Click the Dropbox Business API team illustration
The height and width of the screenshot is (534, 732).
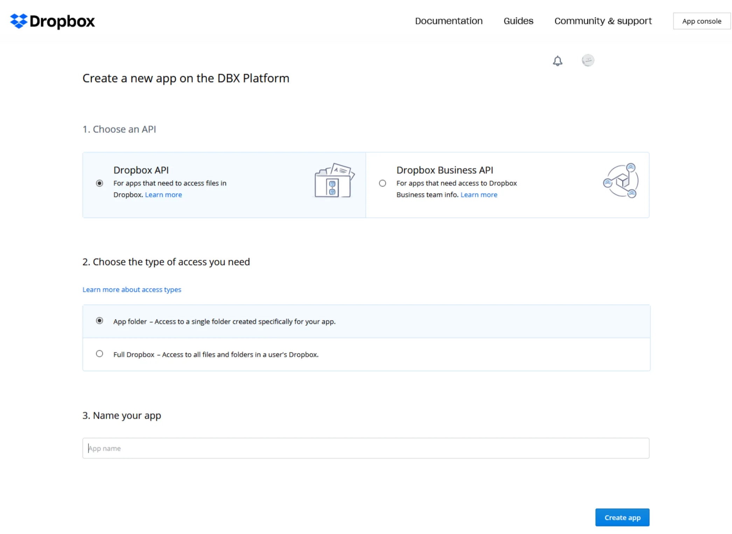[x=621, y=181]
